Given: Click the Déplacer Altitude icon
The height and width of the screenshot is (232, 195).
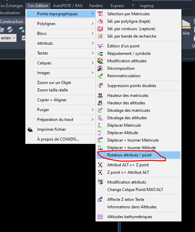Looking at the screenshot, I should pyautogui.click(x=100, y=132).
